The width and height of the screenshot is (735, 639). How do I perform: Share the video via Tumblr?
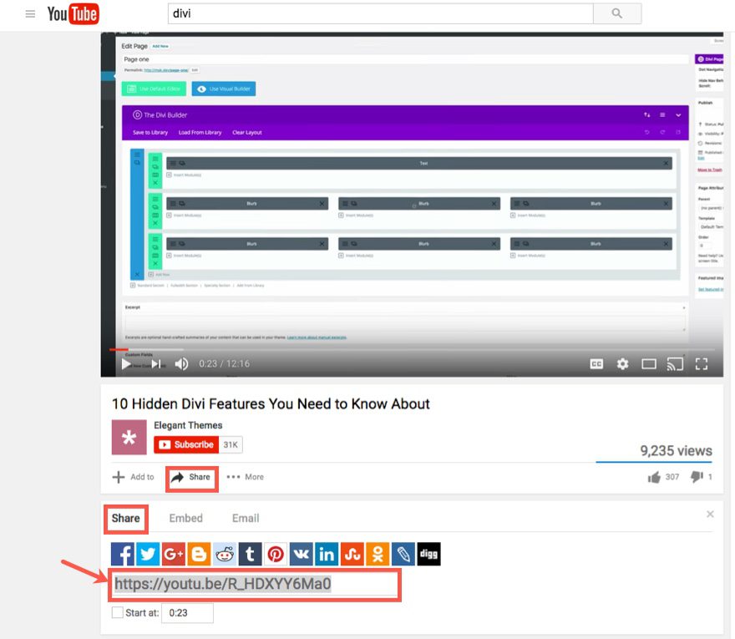[251, 553]
